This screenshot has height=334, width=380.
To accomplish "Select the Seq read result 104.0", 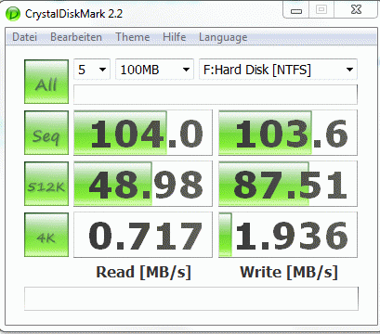I will [x=143, y=133].
